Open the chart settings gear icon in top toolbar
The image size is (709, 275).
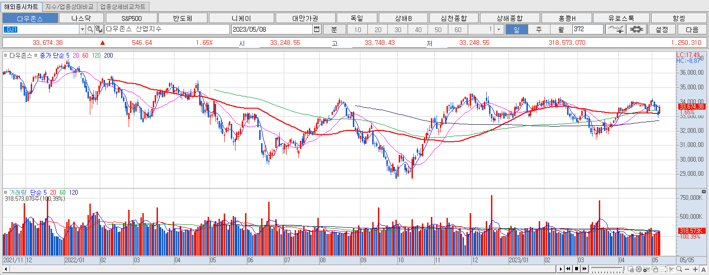point(637,29)
